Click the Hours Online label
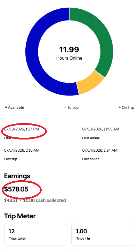 [x=69, y=58]
